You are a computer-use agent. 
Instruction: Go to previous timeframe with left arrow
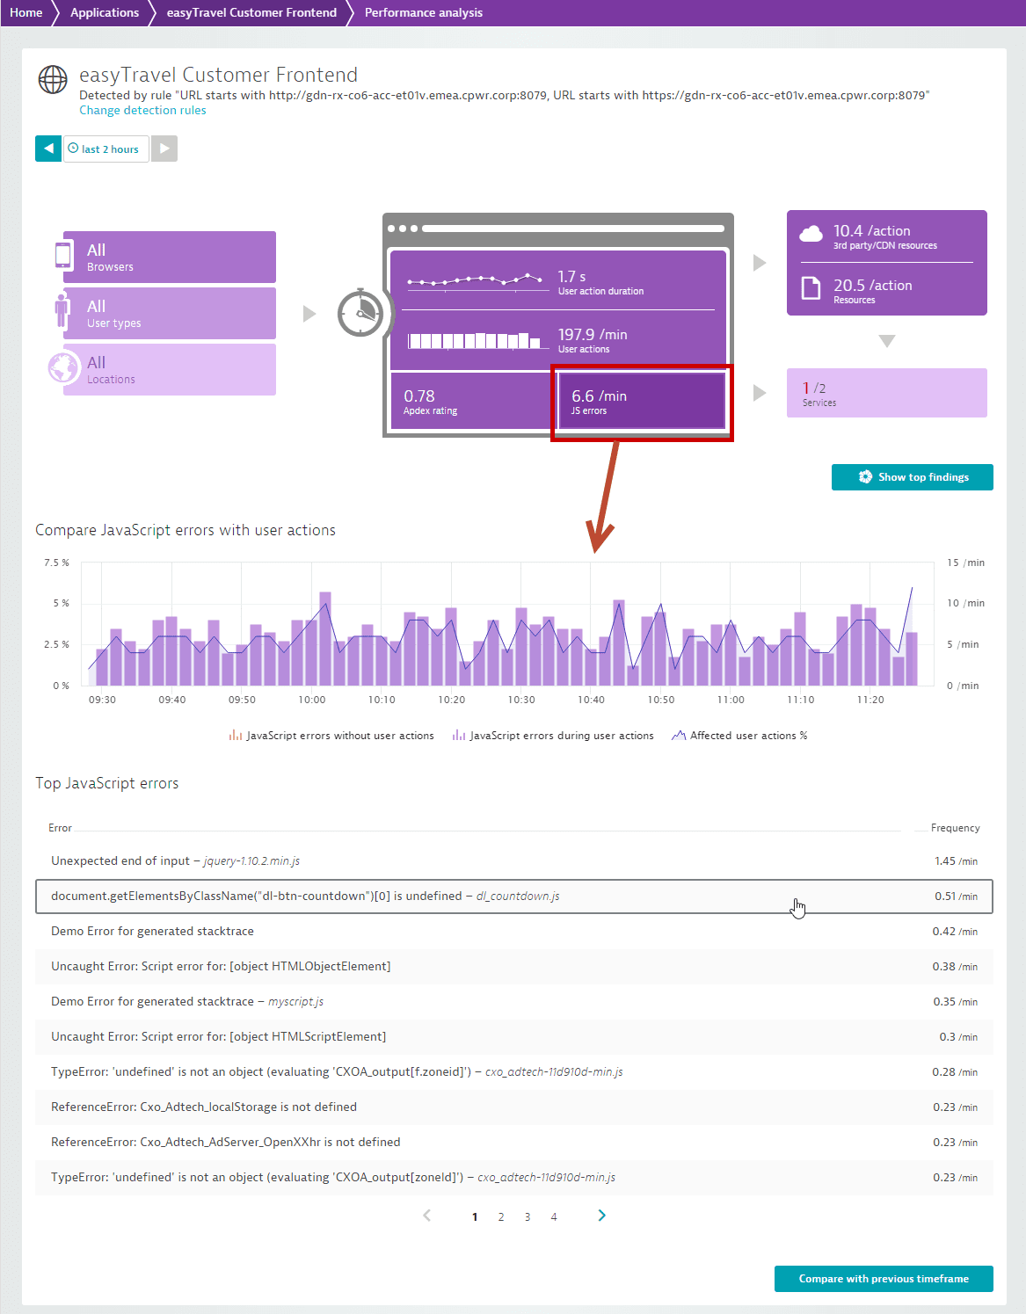coord(48,149)
